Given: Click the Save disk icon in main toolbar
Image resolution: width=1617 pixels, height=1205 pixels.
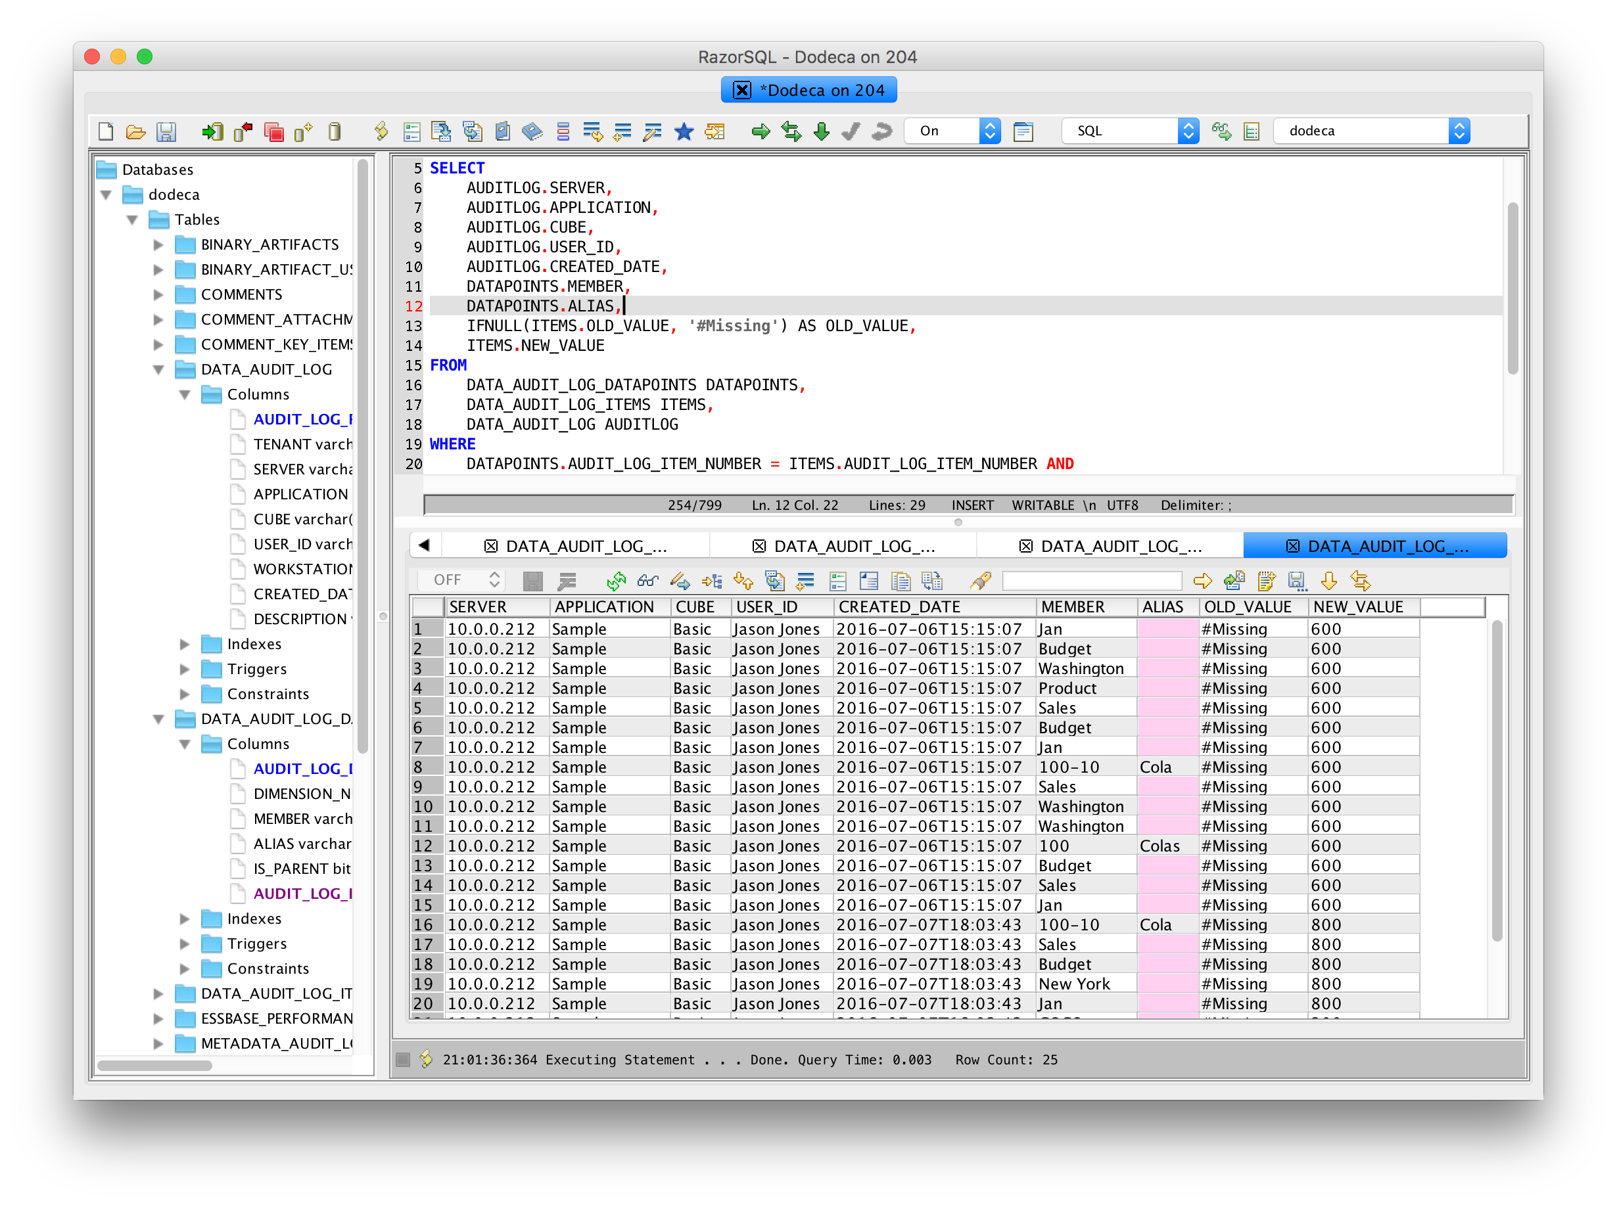Looking at the screenshot, I should coord(166,131).
